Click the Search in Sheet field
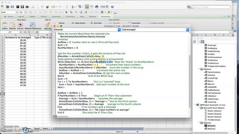This screenshot has height=134, width=239. pos(211,7)
